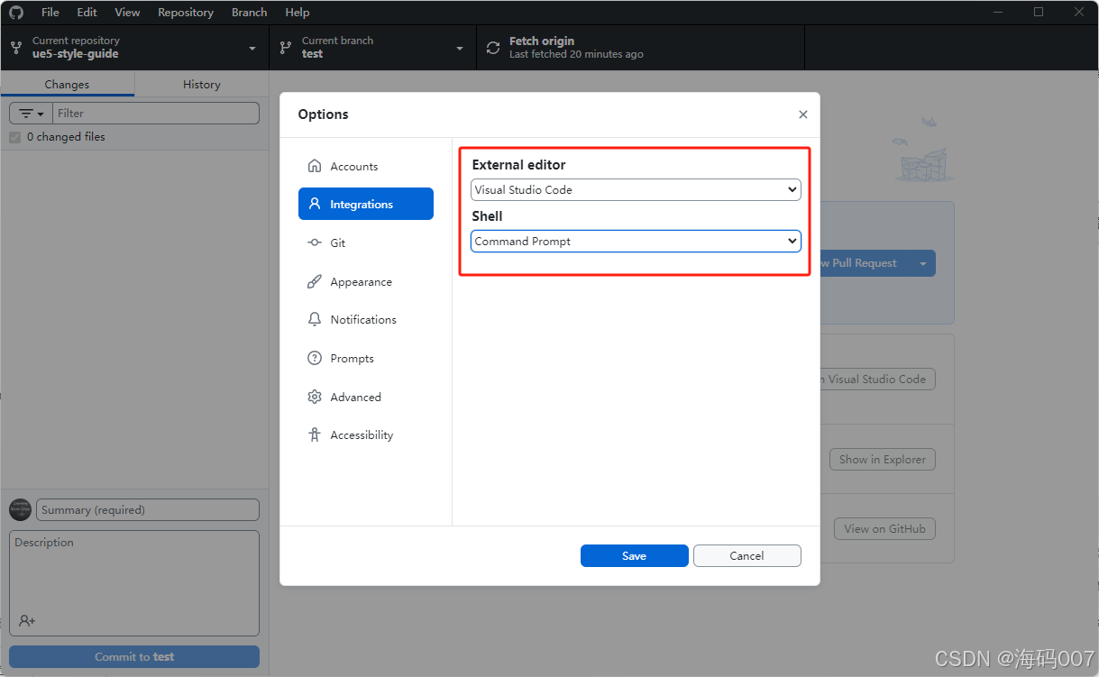Select Appearance in Options sidebar
This screenshot has height=677, width=1099.
[366, 281]
